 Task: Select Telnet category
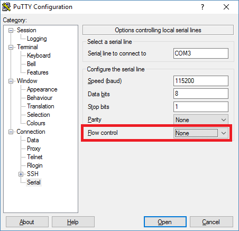[35, 157]
